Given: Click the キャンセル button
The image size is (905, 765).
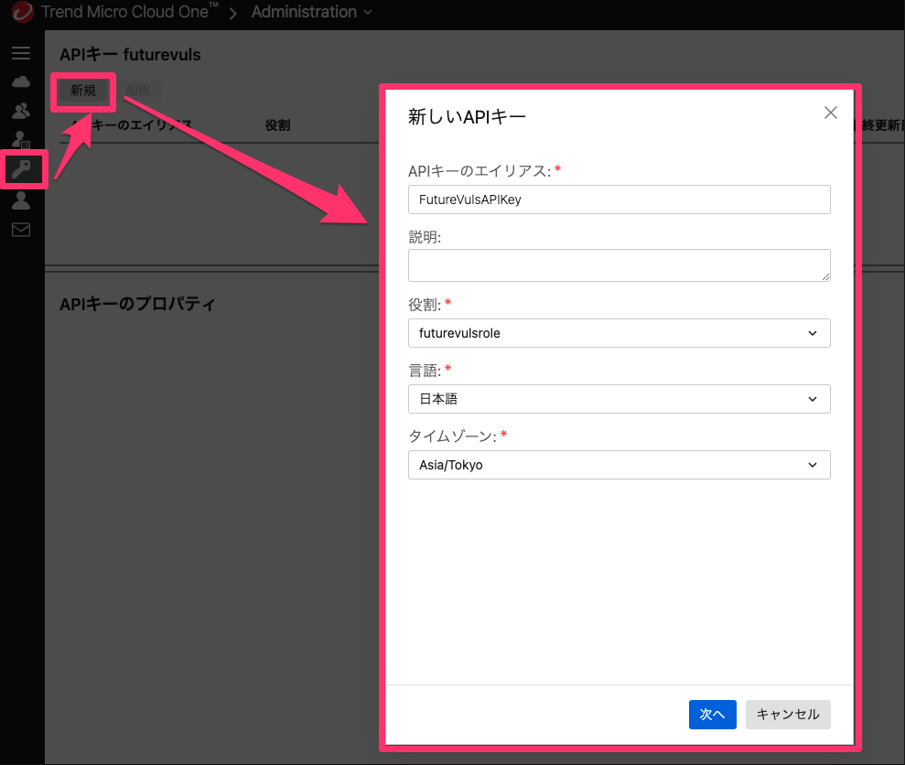Looking at the screenshot, I should click(788, 715).
